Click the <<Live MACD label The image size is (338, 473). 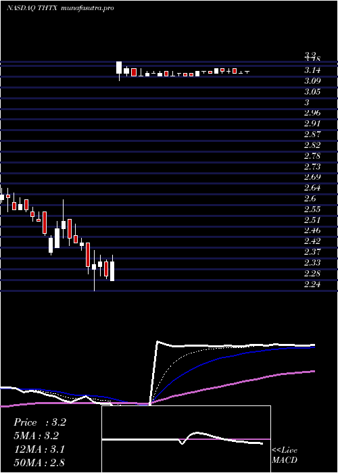click(x=285, y=455)
